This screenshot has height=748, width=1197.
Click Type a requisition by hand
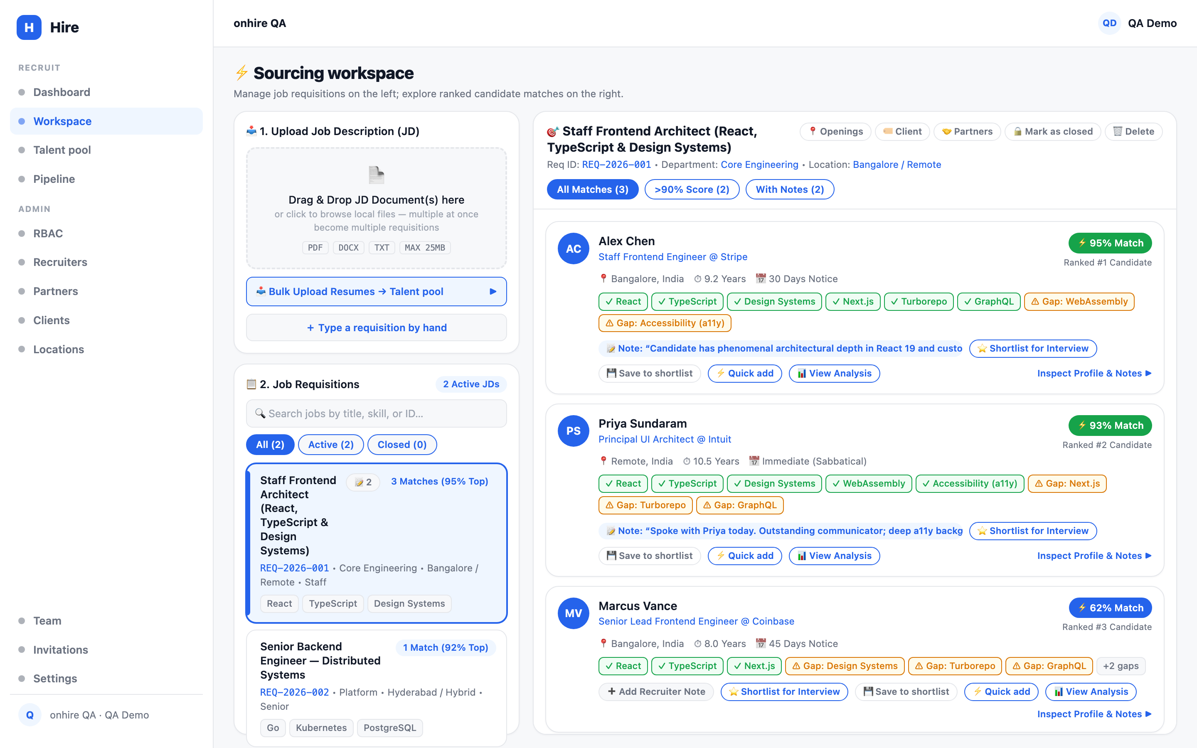377,327
